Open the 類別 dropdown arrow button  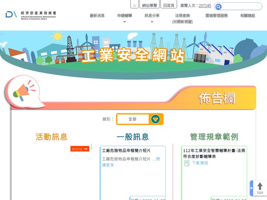tap(155, 119)
